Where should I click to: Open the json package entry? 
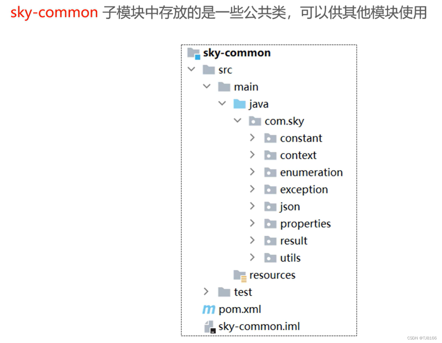point(290,206)
